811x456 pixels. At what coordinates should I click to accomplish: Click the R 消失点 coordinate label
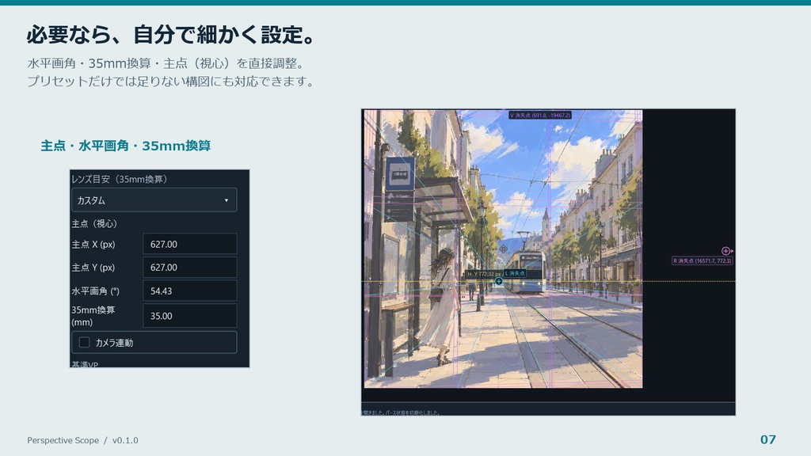point(702,260)
